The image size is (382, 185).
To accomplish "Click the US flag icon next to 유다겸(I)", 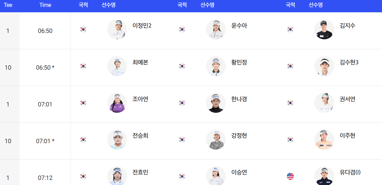I will tap(290, 176).
